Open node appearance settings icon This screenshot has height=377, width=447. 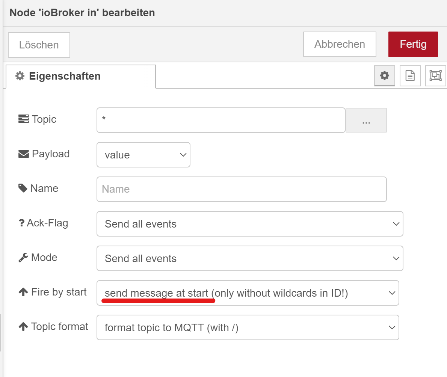tap(435, 75)
